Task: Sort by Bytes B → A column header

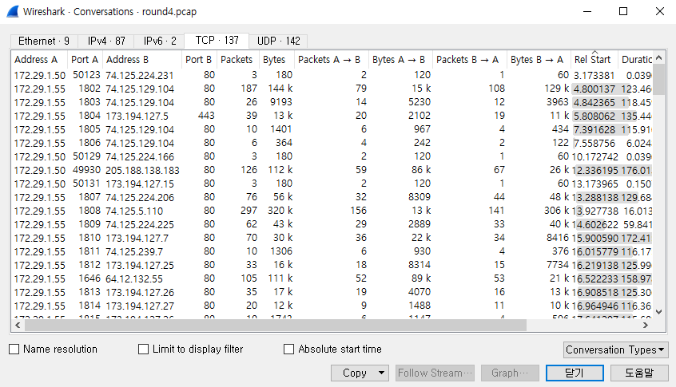Action: click(x=539, y=59)
